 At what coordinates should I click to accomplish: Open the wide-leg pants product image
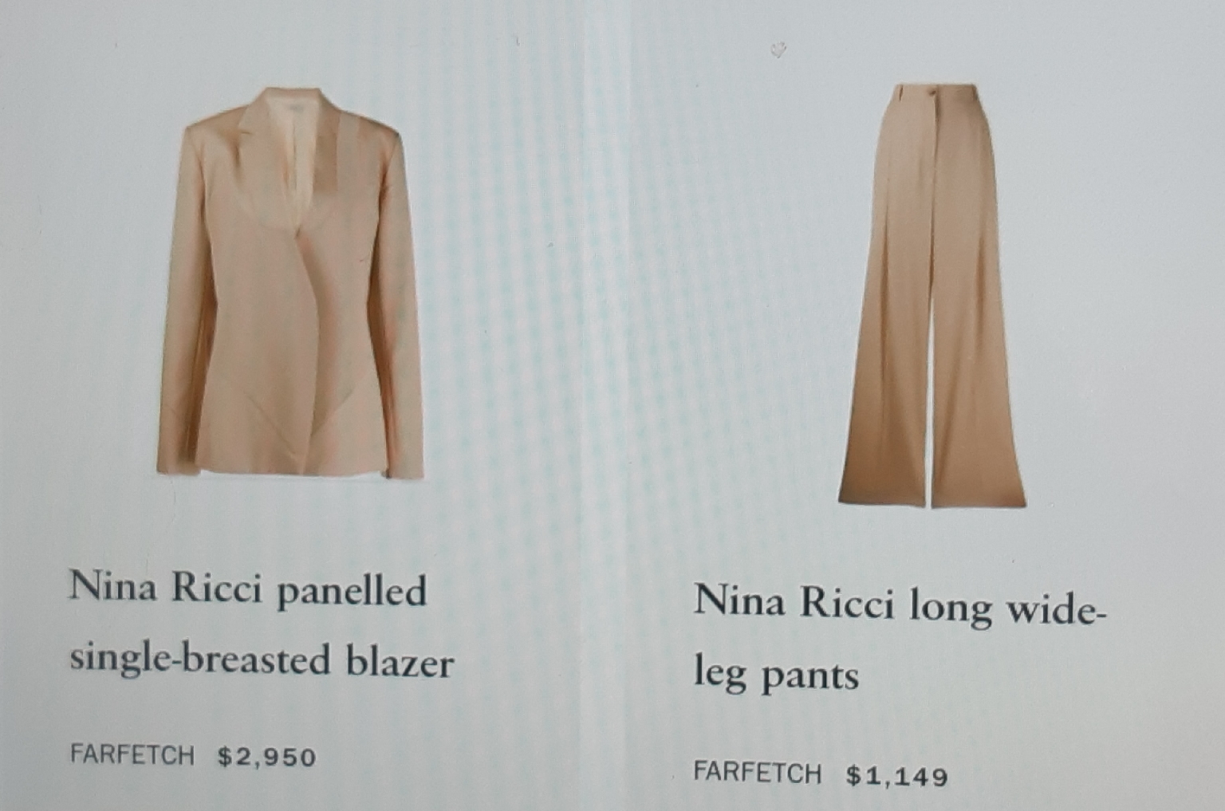tap(932, 294)
